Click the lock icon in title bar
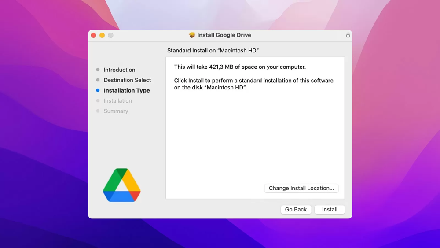 [348, 35]
